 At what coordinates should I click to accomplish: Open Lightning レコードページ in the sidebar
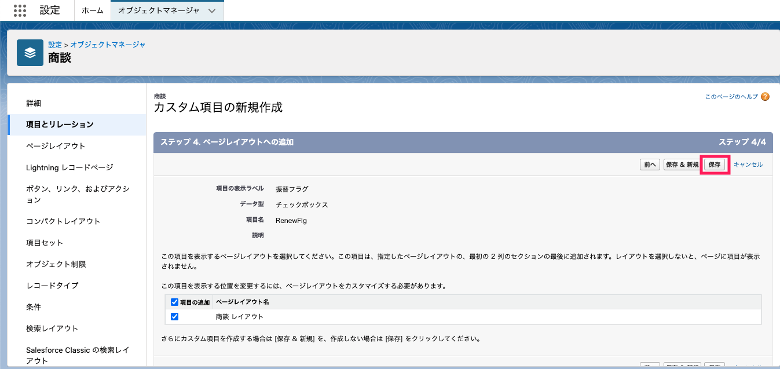coord(69,167)
